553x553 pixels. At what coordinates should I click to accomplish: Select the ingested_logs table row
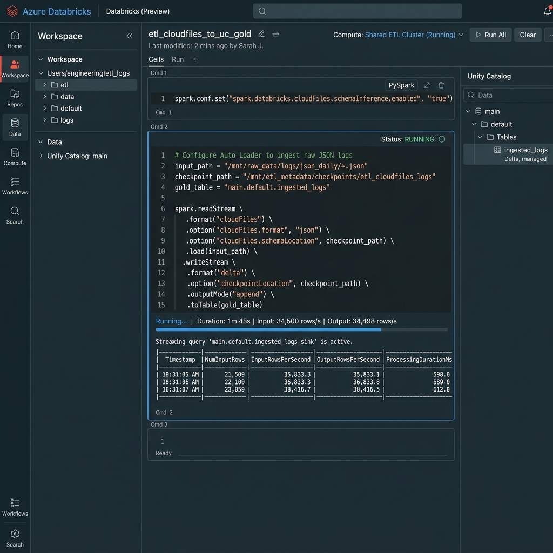pyautogui.click(x=508, y=154)
